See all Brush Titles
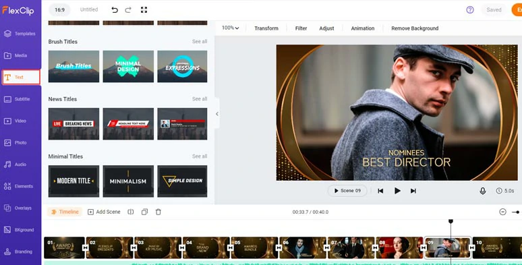Screen dimensions: 522x265 [x=200, y=42]
